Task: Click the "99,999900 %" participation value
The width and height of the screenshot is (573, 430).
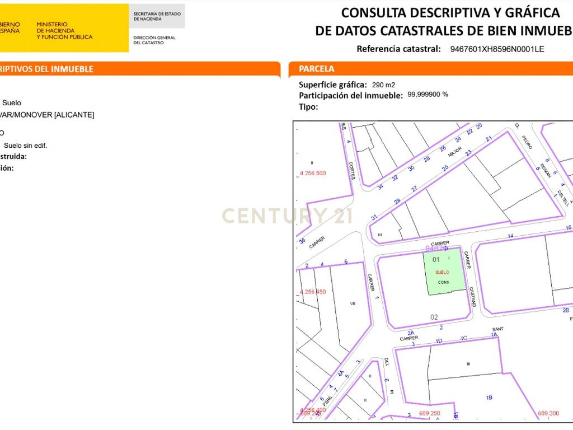Action: (x=428, y=94)
